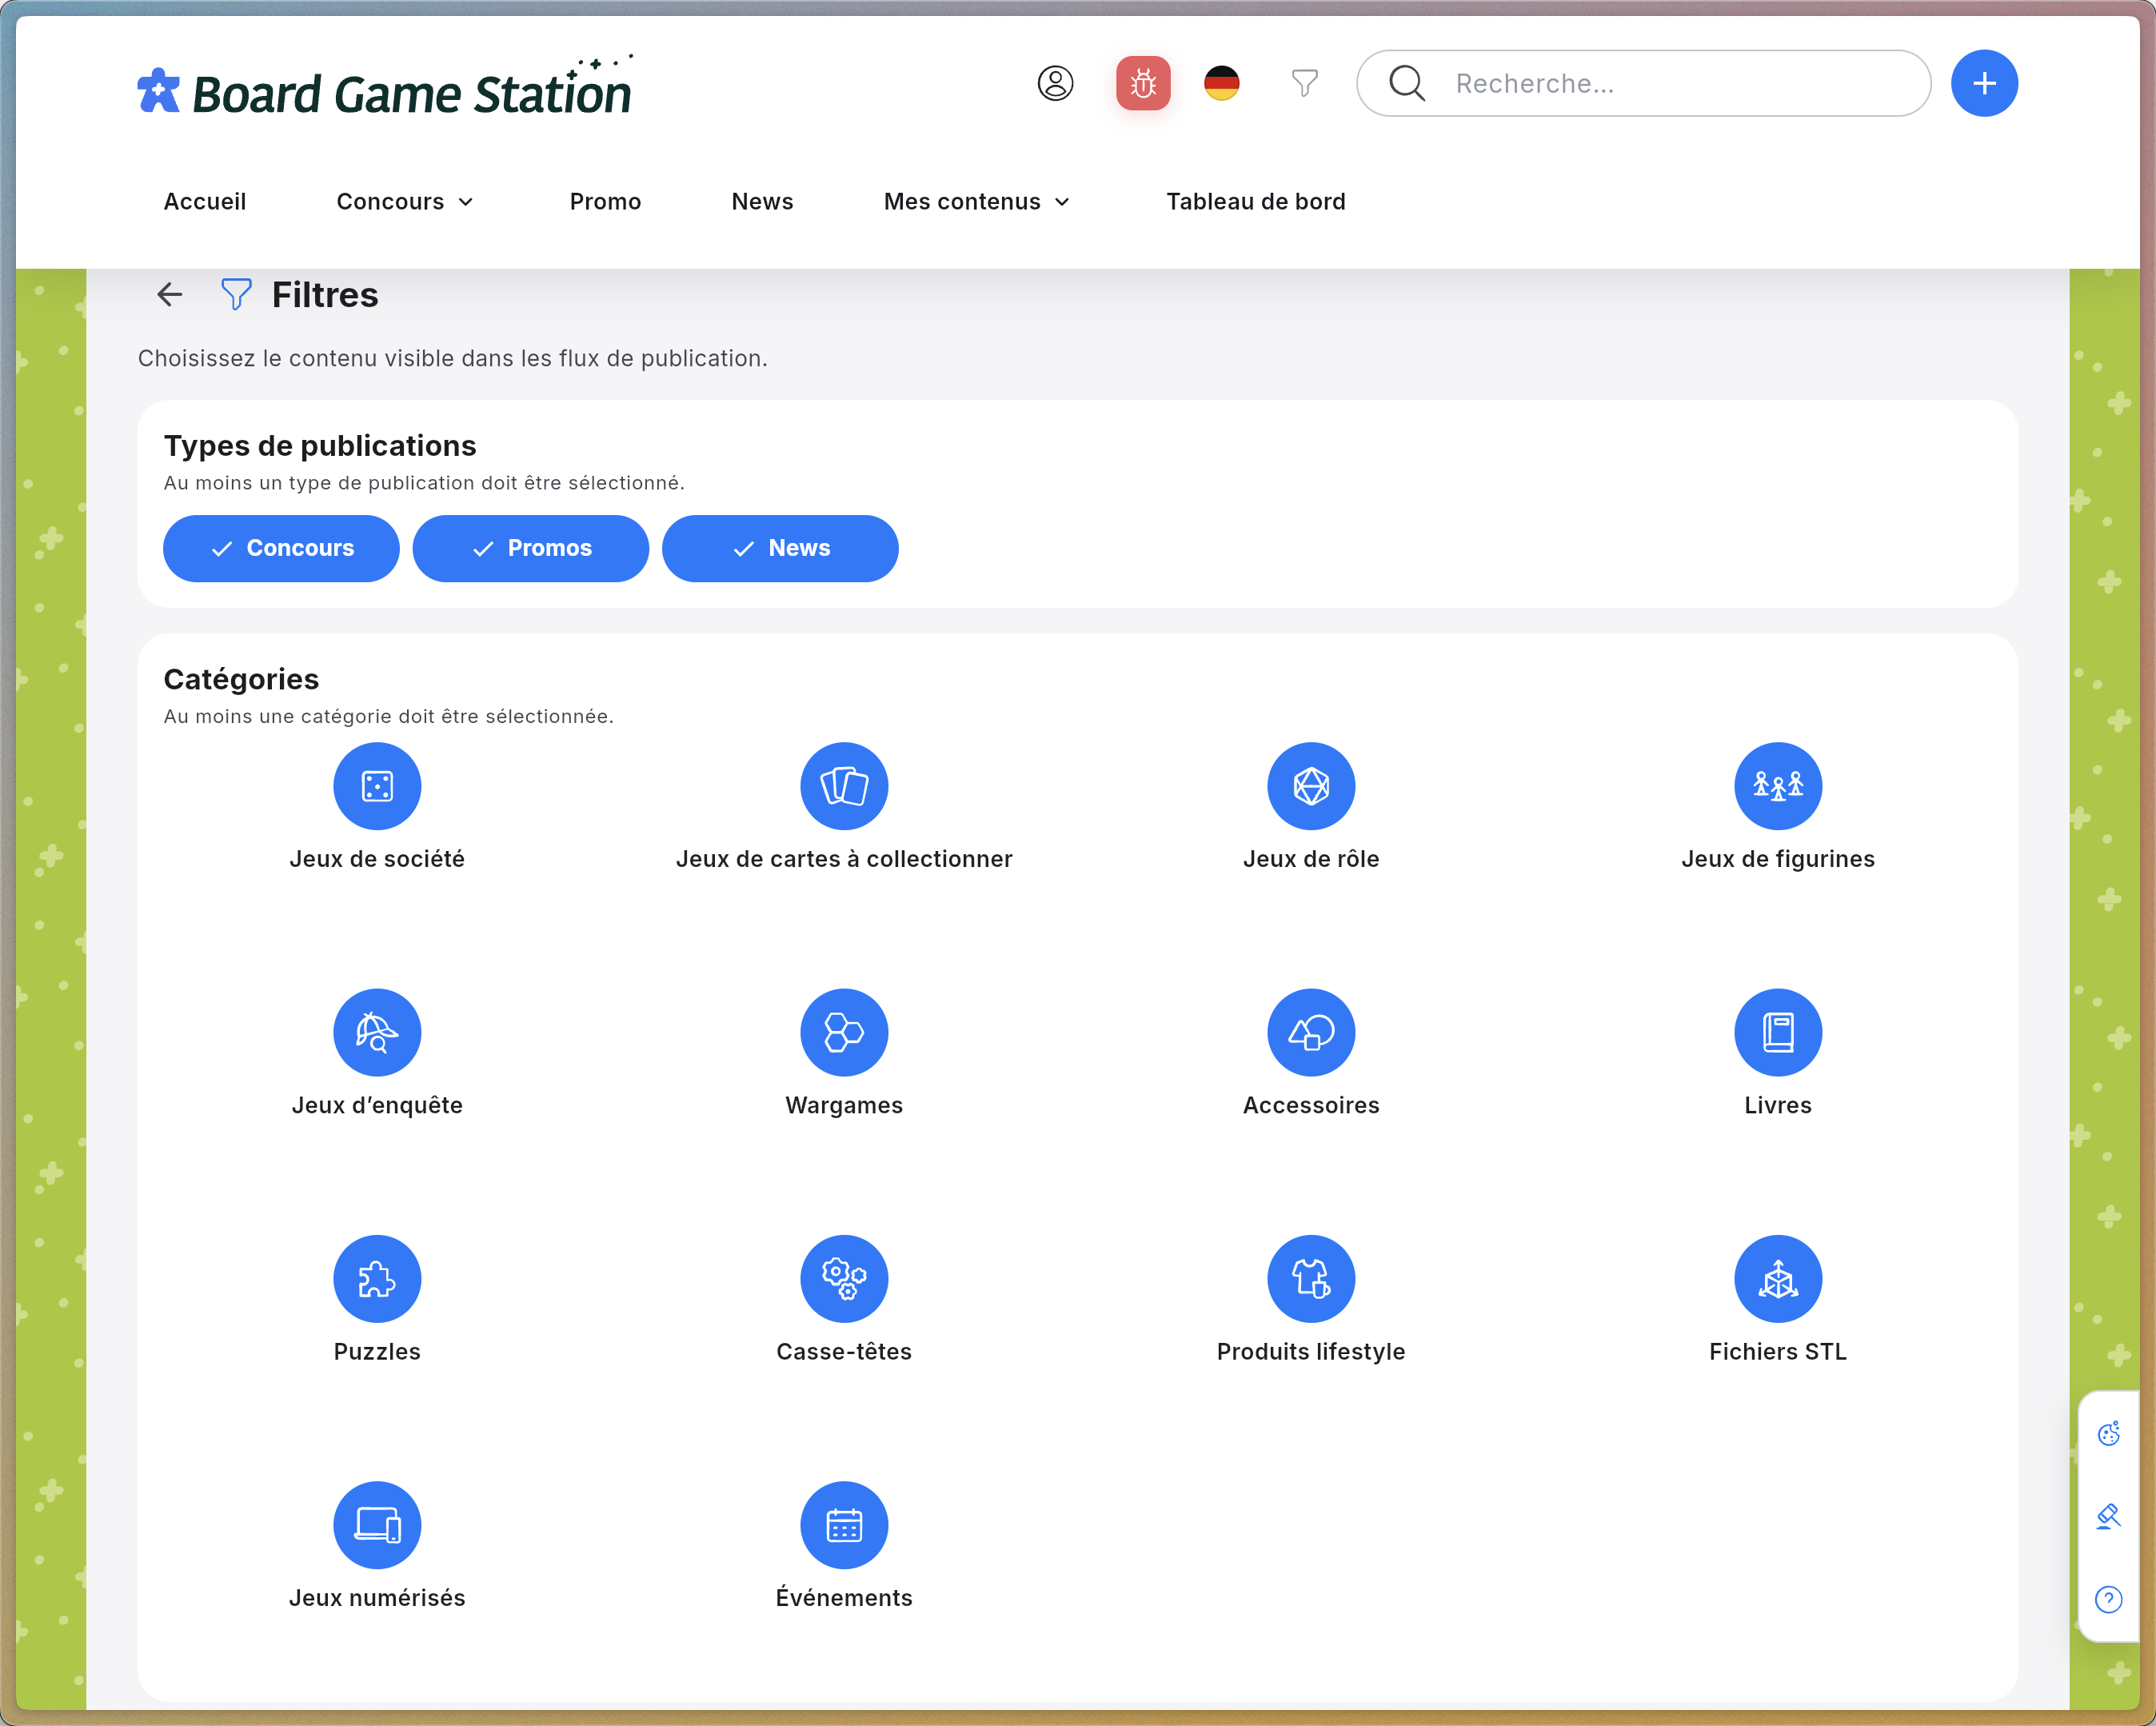2156x1726 pixels.
Task: Click the Jeux de figurines label
Action: [x=1778, y=859]
